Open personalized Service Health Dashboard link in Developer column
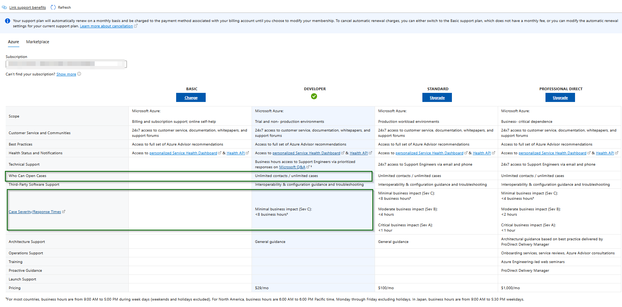622x307 pixels. point(306,153)
